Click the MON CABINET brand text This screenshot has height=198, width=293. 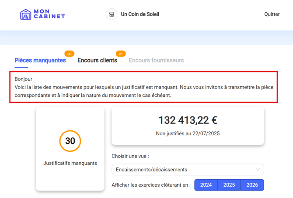point(49,14)
